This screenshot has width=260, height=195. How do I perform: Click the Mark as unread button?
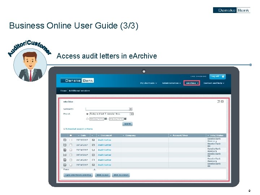pos(121,175)
